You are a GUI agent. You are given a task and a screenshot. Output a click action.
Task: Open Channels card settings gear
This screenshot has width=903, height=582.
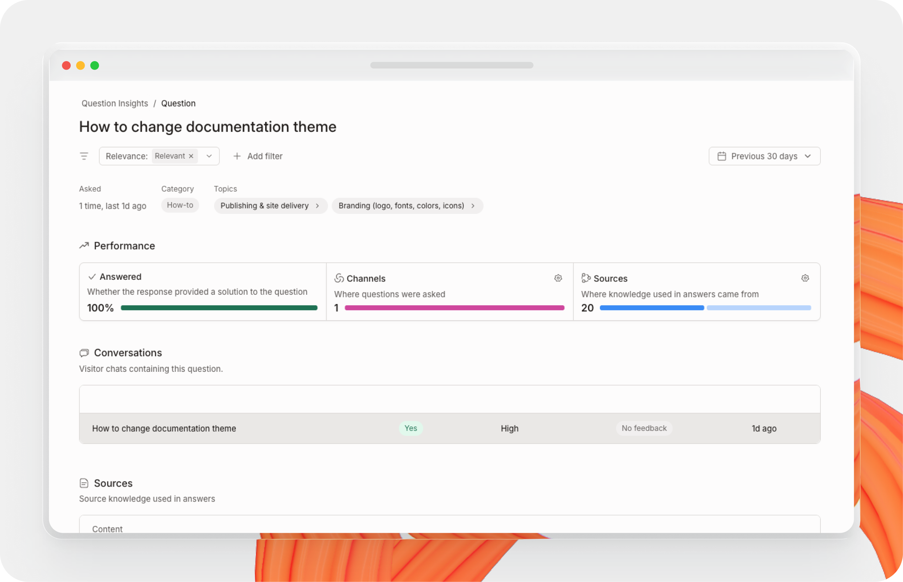coord(558,278)
